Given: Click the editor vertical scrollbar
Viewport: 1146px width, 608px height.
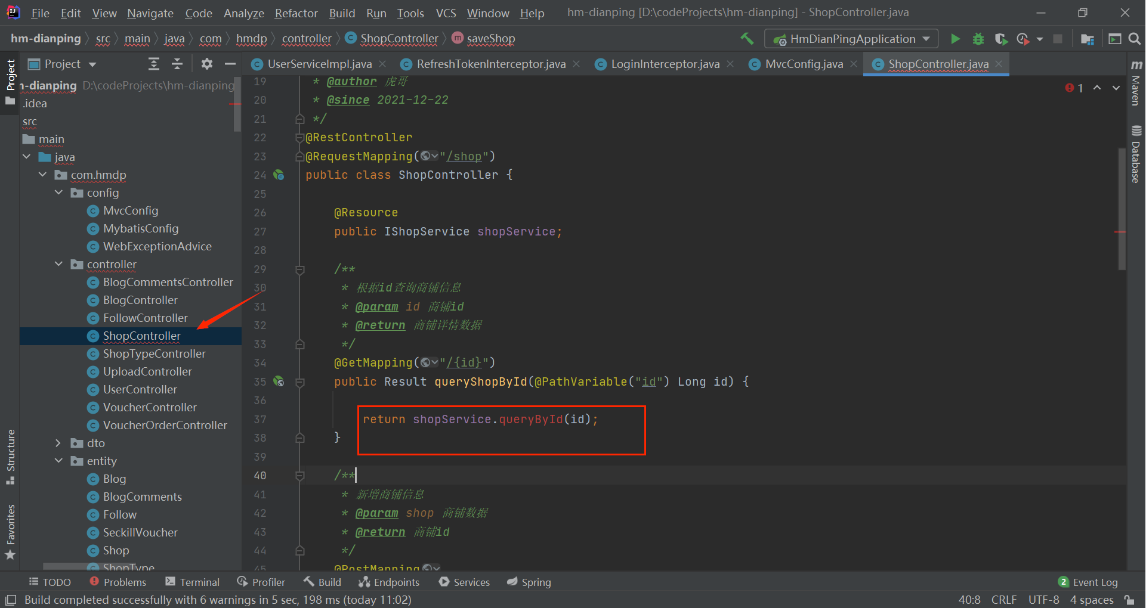Looking at the screenshot, I should 1122,209.
